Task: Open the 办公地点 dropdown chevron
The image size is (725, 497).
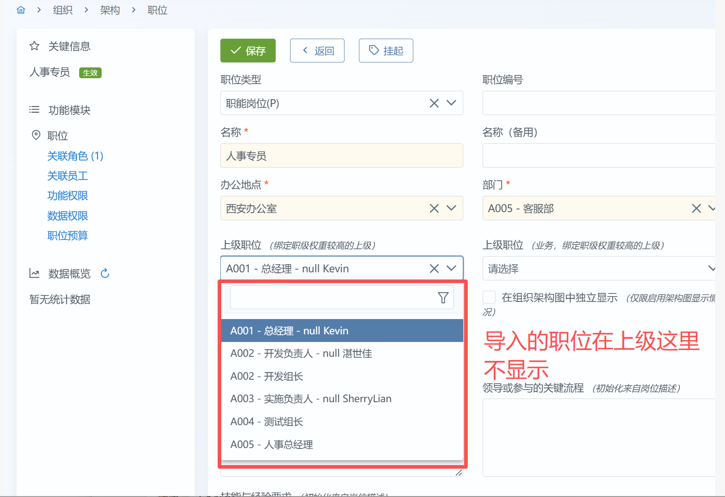Action: [452, 209]
